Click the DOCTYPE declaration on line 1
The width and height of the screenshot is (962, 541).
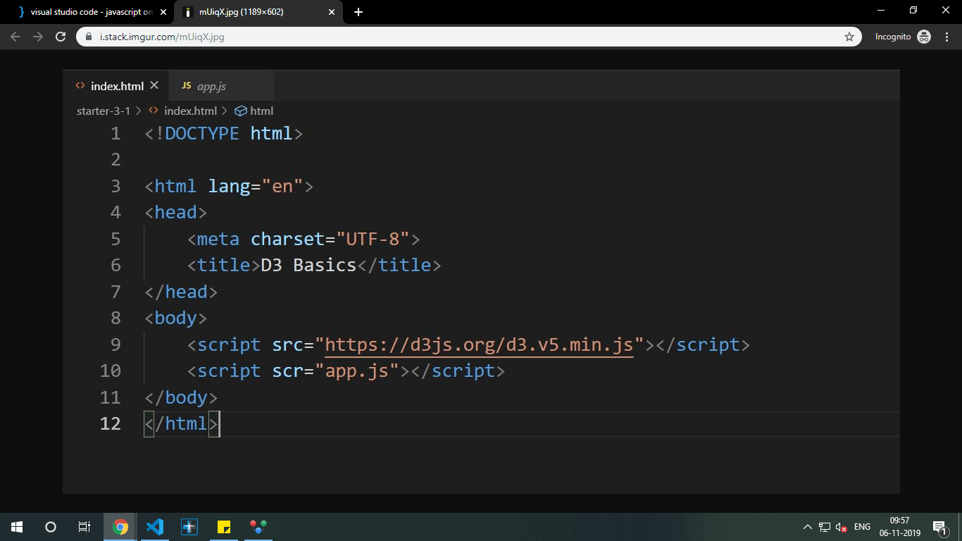coord(223,133)
